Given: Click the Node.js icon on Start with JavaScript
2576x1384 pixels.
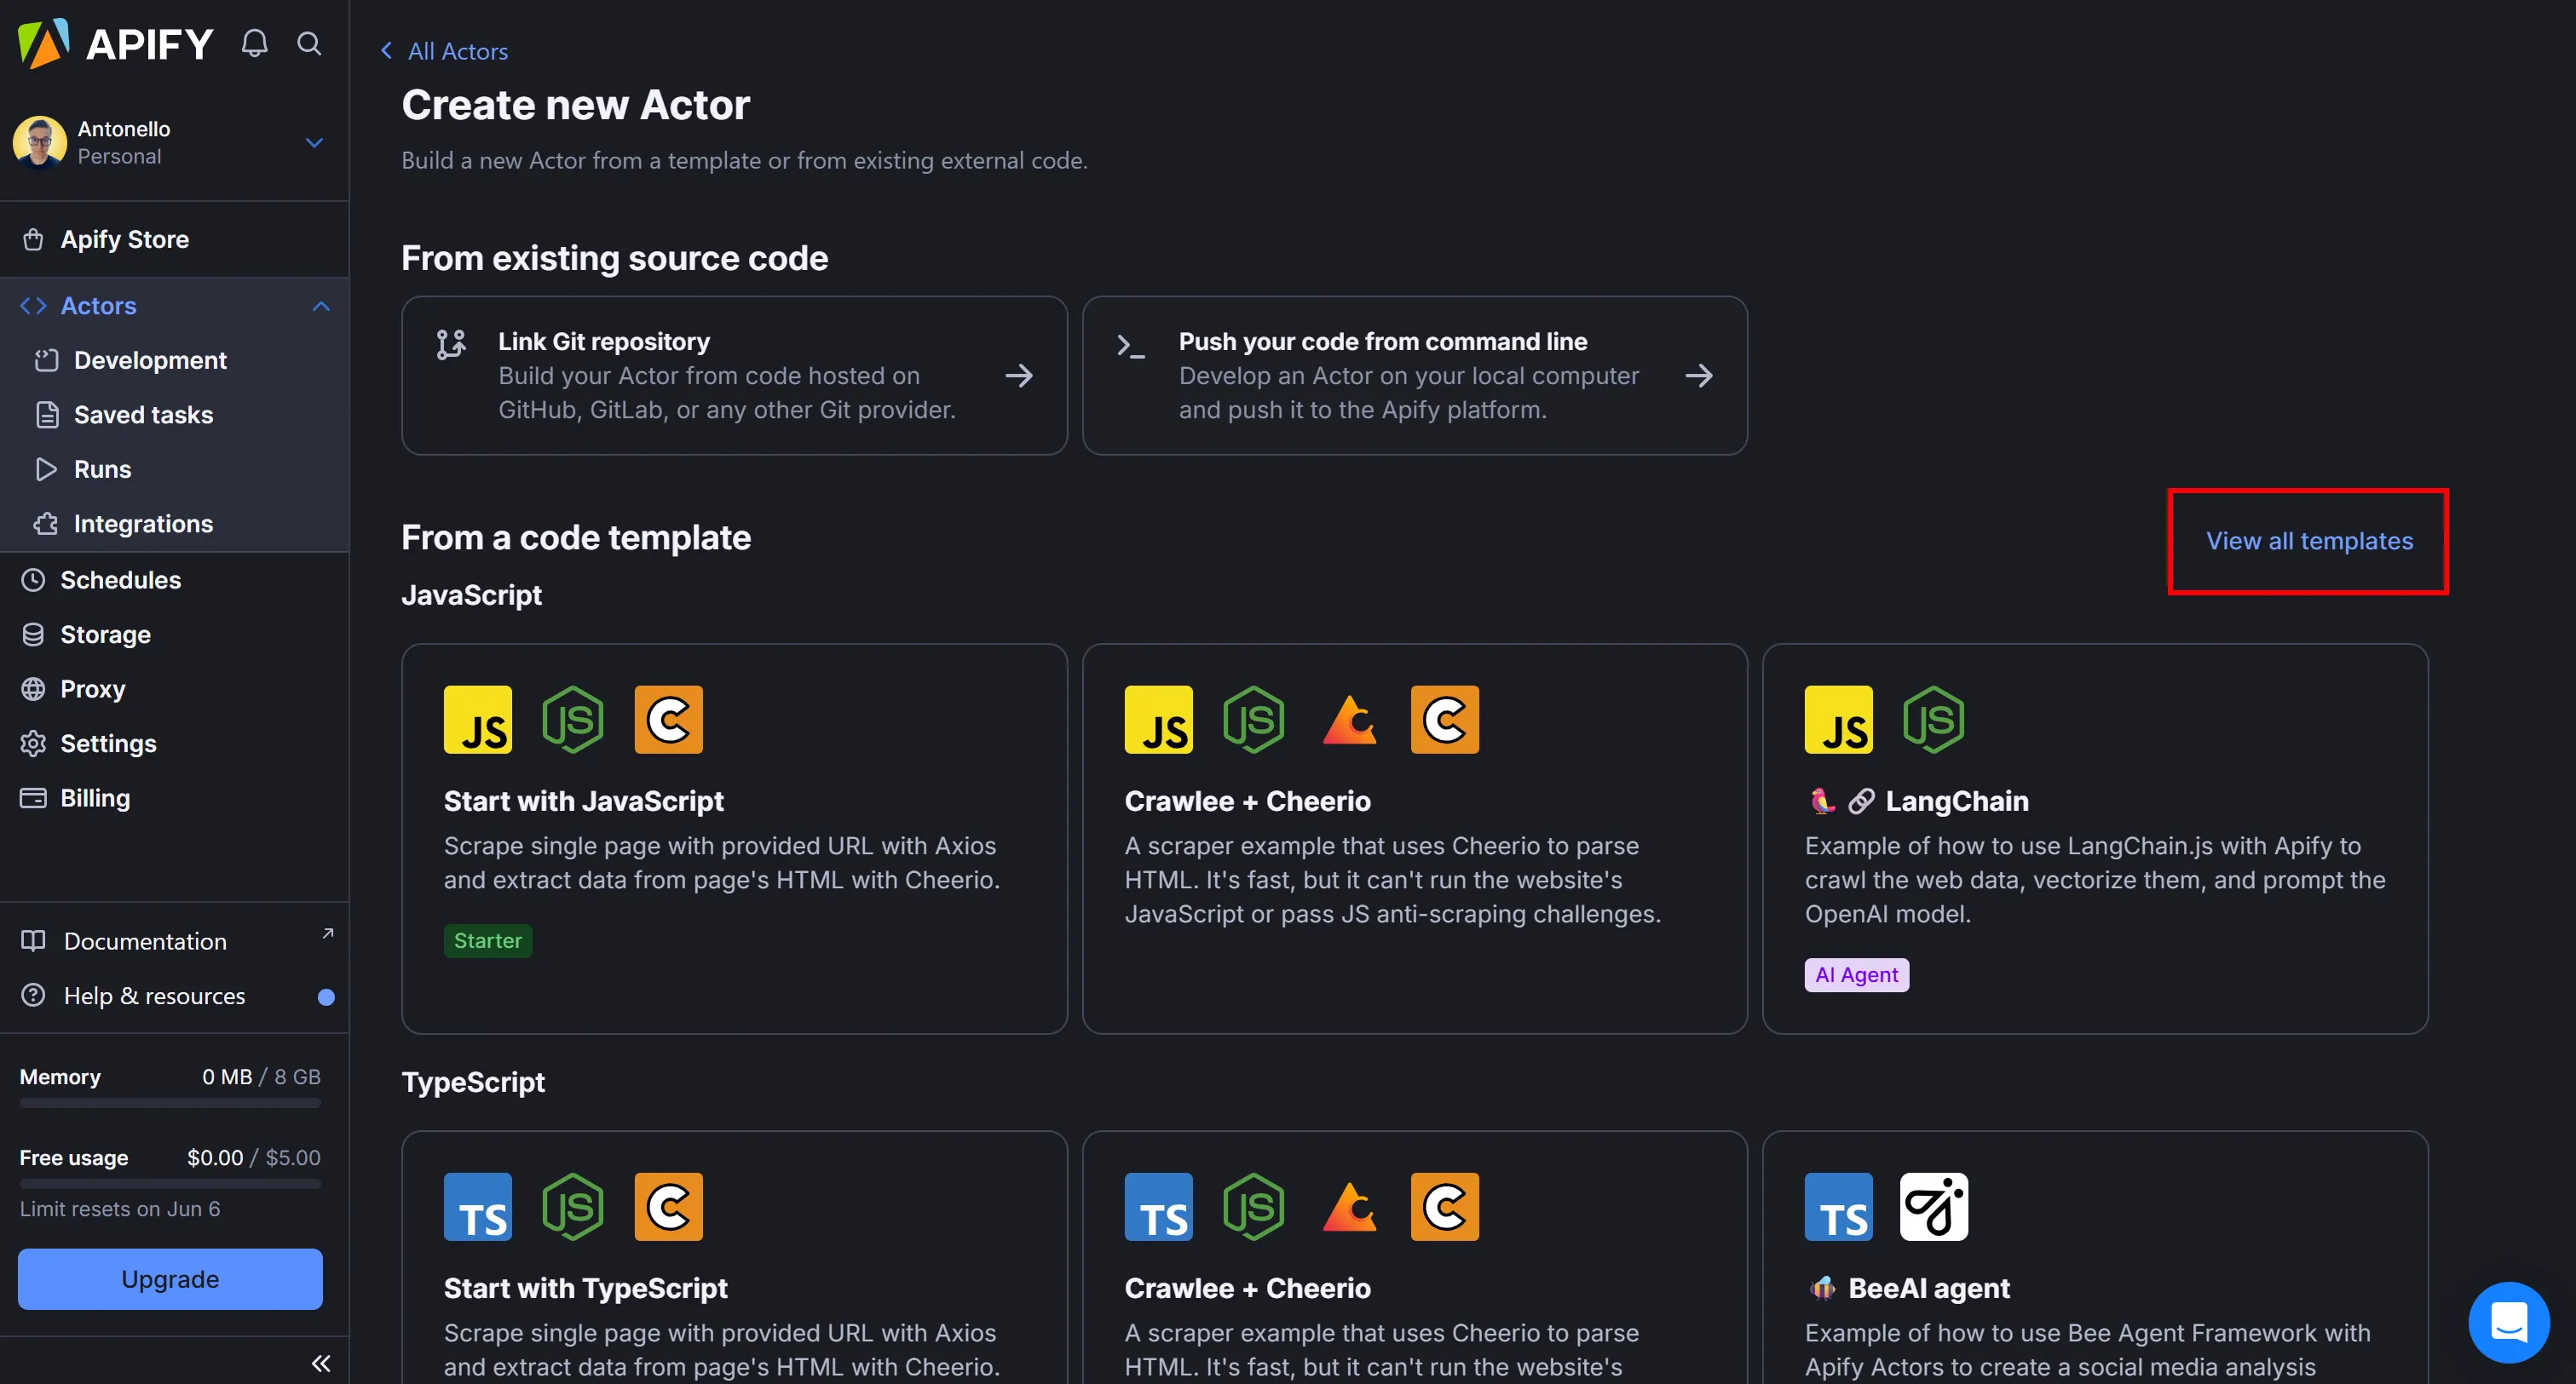Looking at the screenshot, I should [573, 720].
